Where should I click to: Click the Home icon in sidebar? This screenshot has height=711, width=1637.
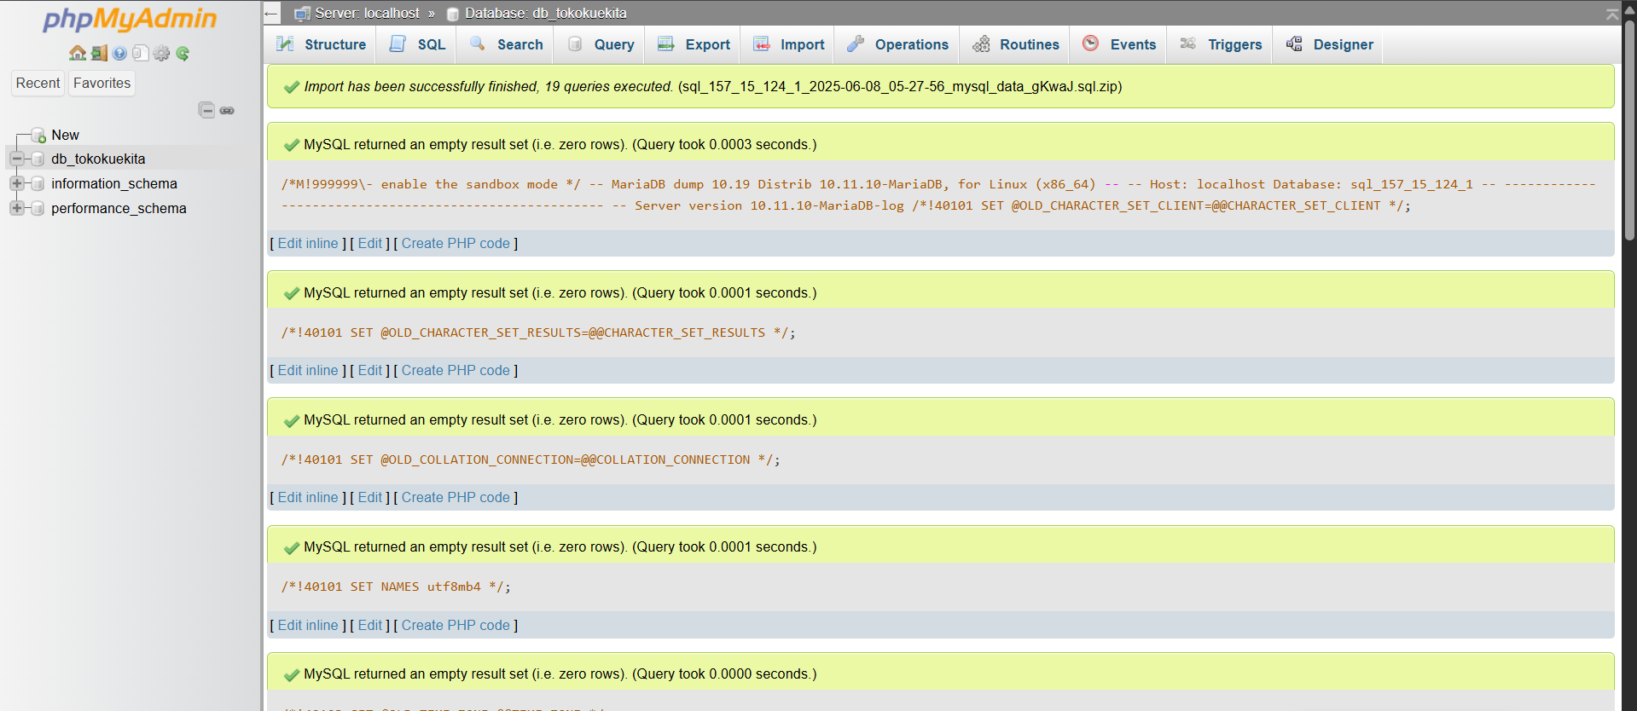click(x=78, y=54)
